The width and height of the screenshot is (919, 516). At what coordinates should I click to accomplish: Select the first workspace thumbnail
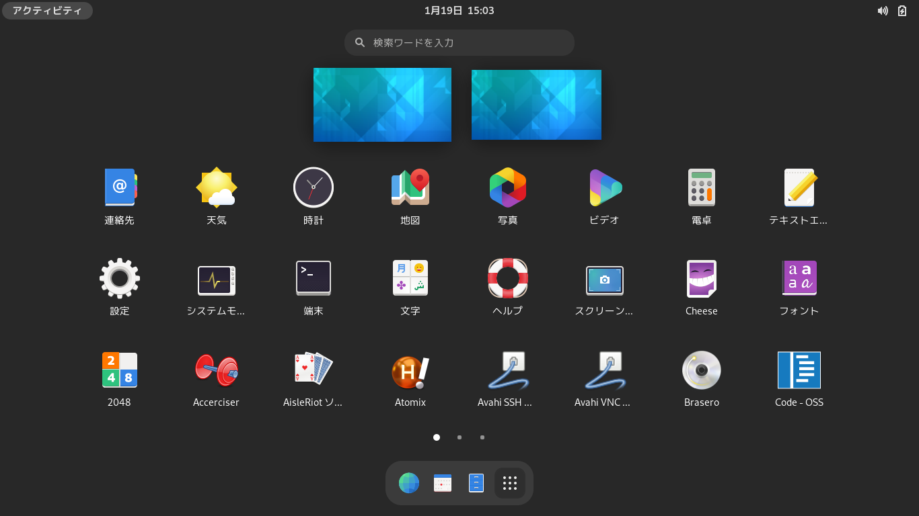(382, 105)
